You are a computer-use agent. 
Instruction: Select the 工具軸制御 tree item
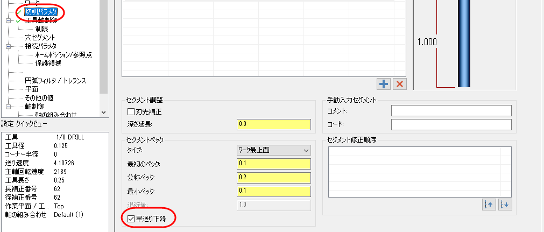click(x=41, y=21)
